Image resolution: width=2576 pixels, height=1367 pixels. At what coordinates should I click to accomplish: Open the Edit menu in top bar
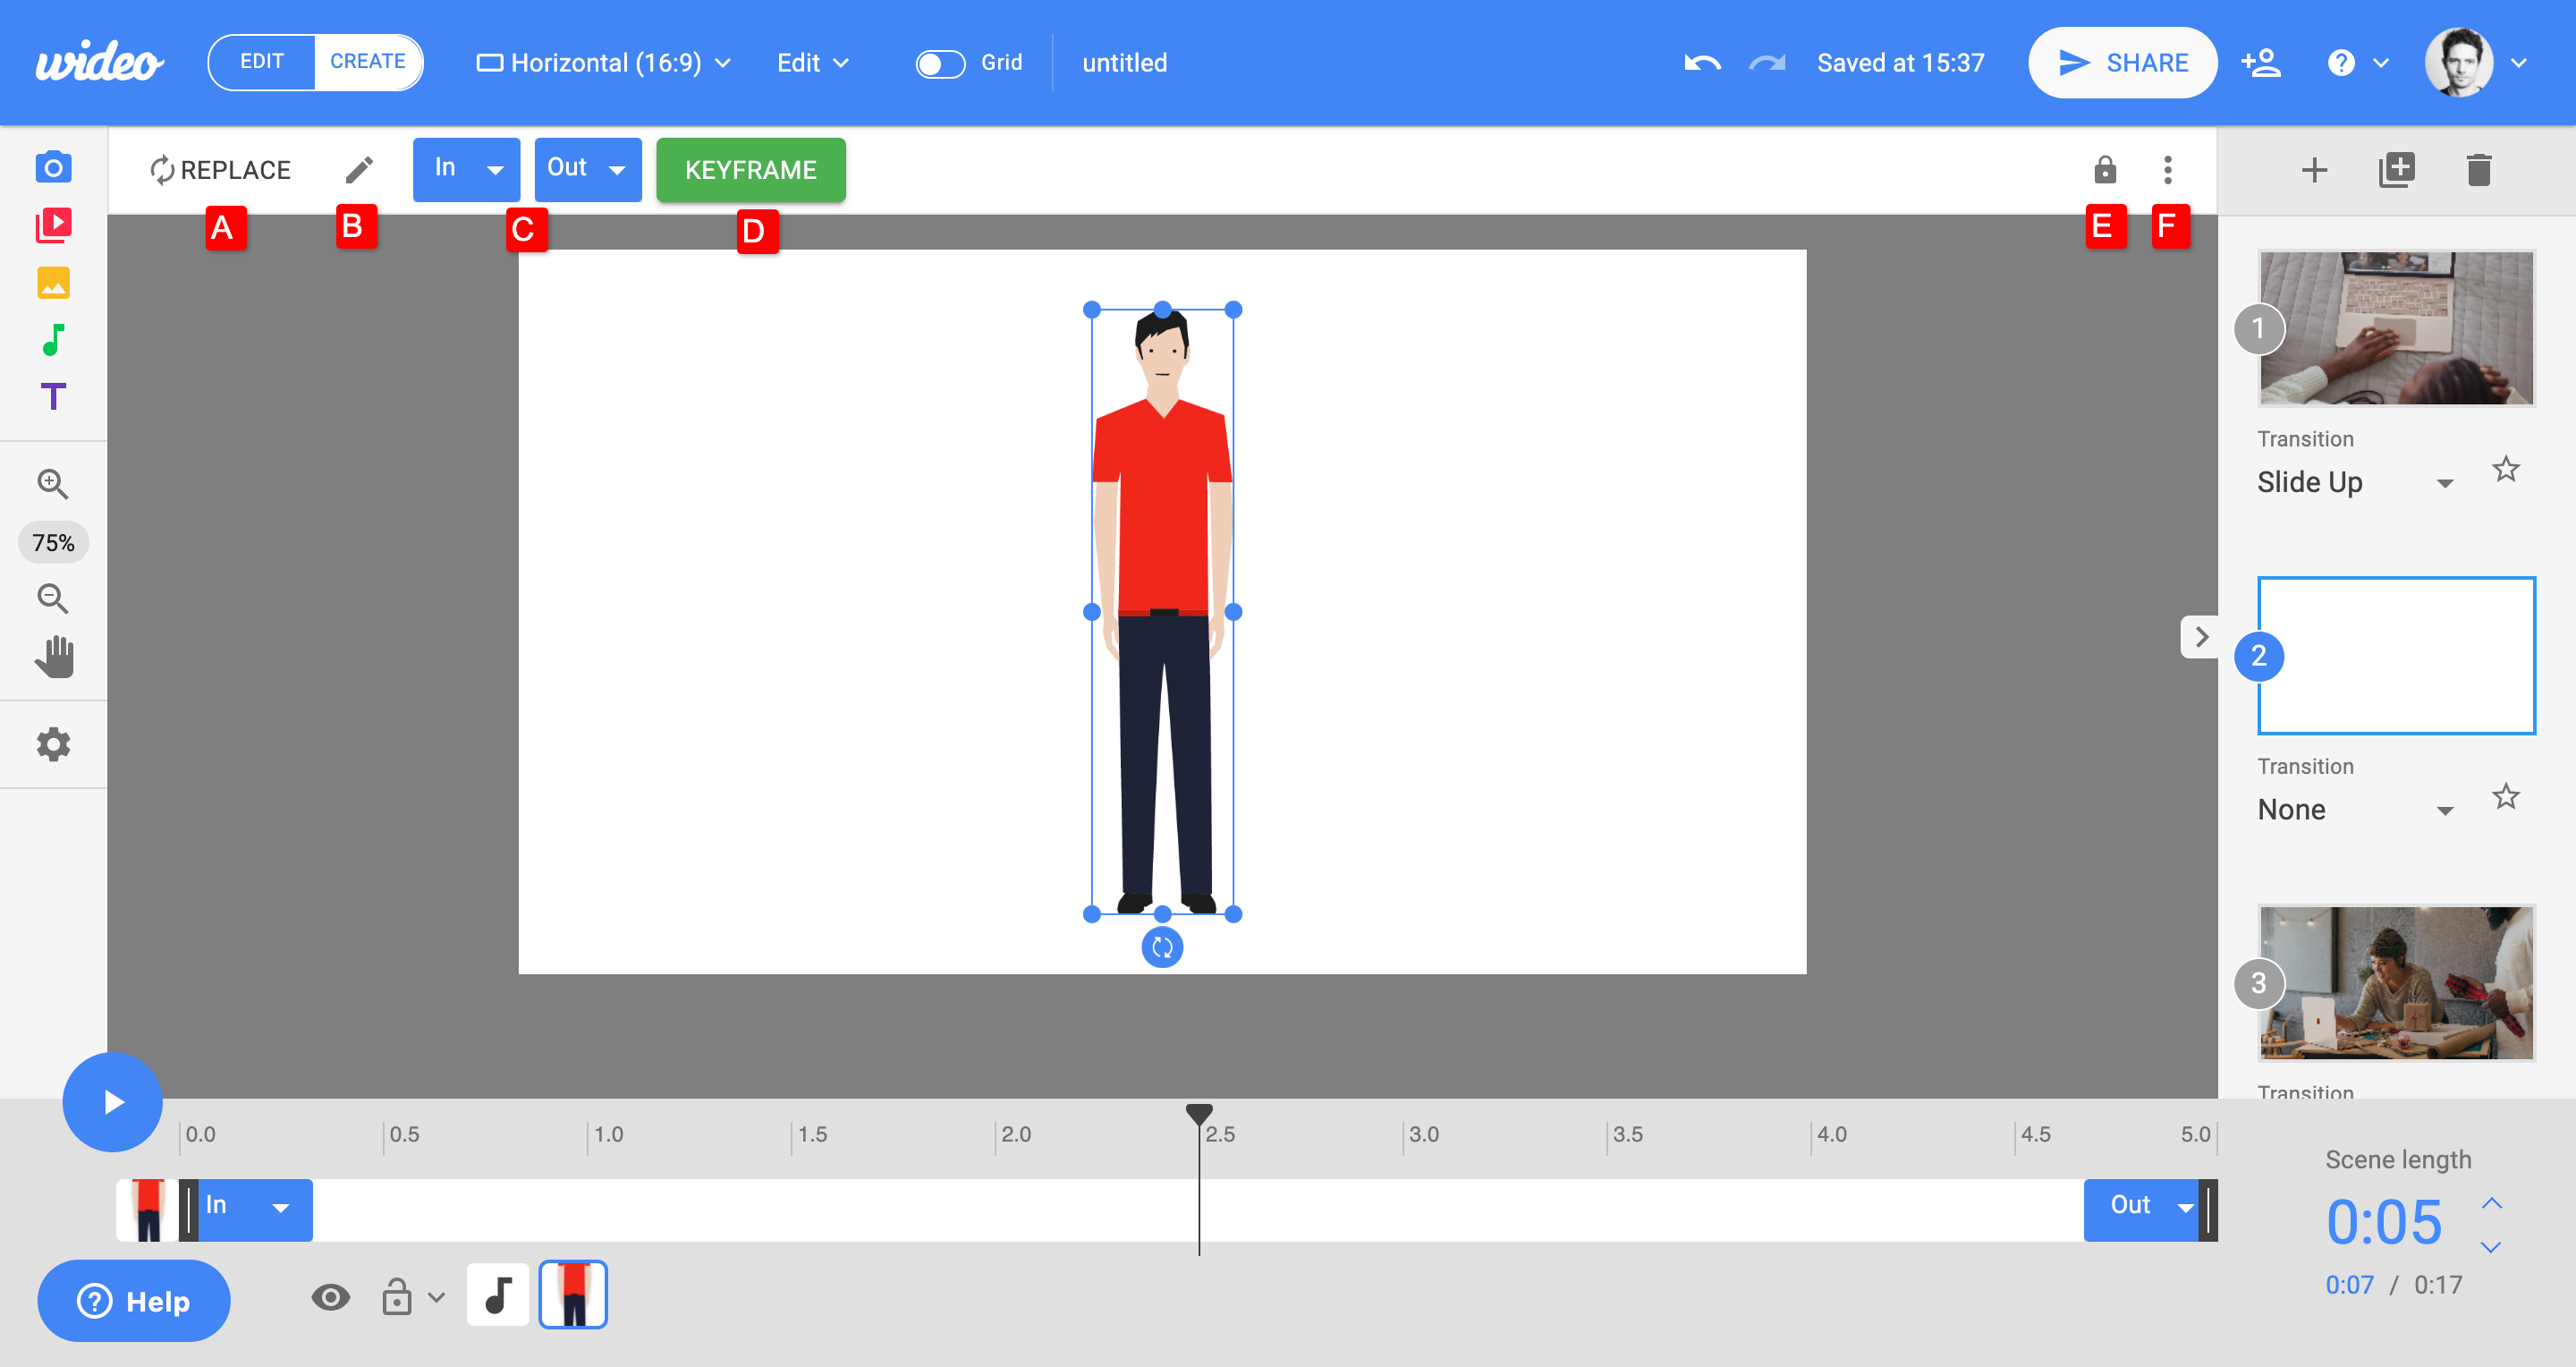(813, 63)
